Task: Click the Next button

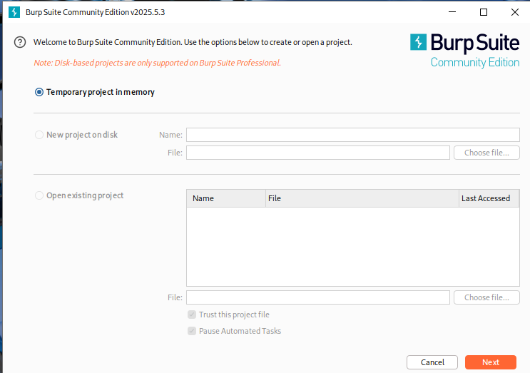Action: [491, 362]
